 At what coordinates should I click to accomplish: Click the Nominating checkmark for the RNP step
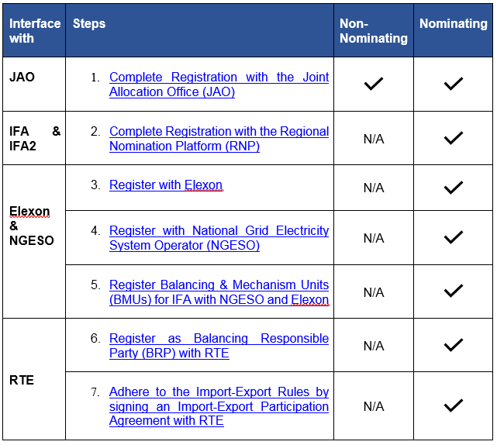click(454, 138)
